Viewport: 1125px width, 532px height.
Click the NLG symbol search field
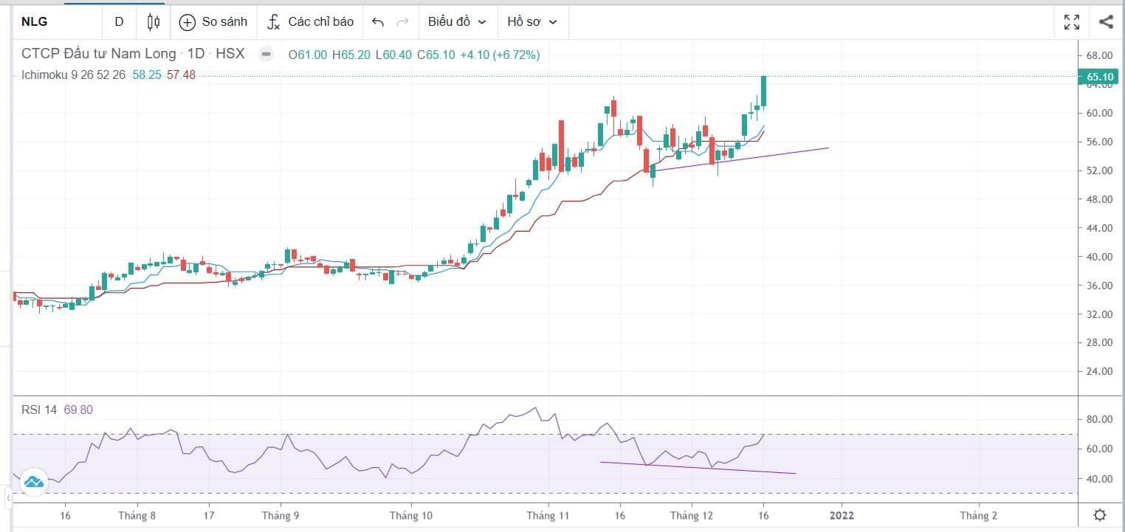(58, 21)
